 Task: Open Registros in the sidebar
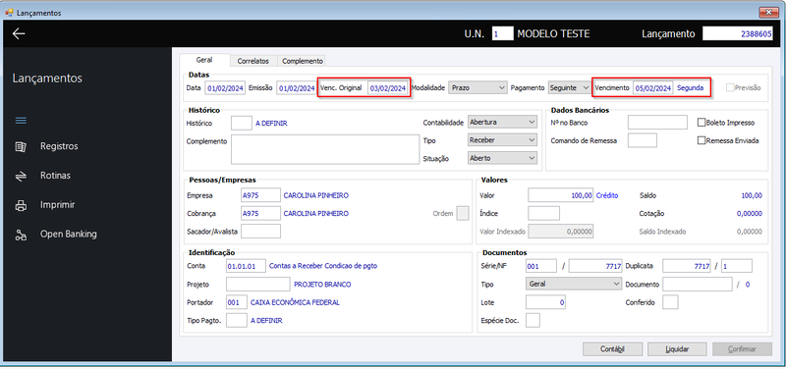(x=59, y=146)
